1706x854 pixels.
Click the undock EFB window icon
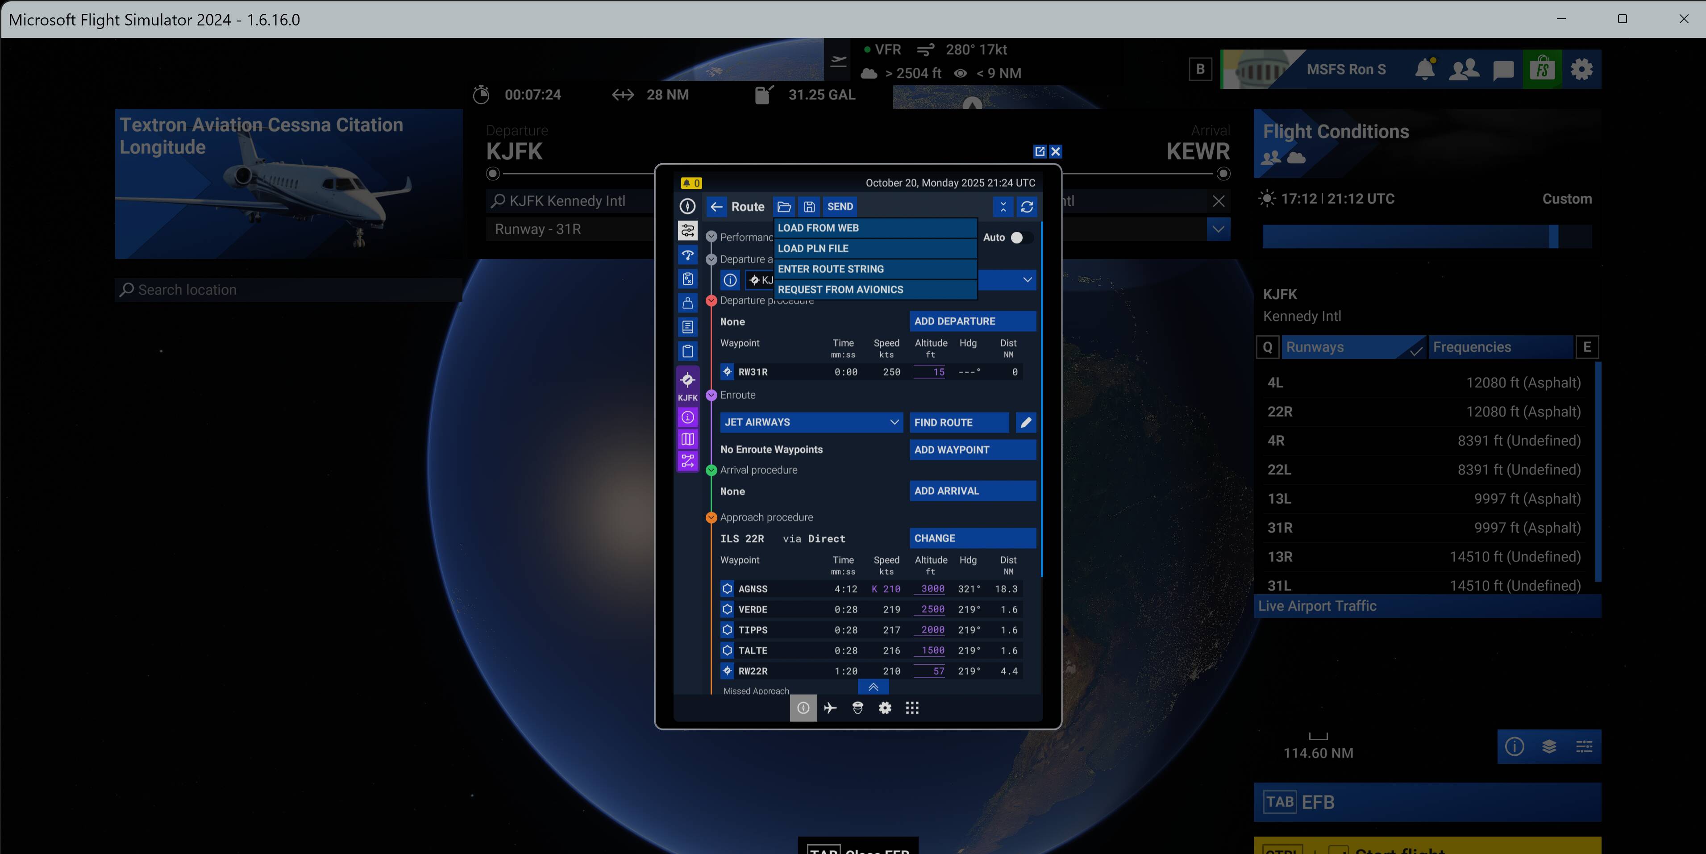tap(1039, 152)
